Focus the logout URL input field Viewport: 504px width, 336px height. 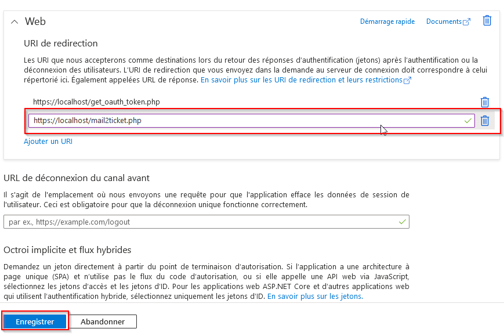pos(206,222)
